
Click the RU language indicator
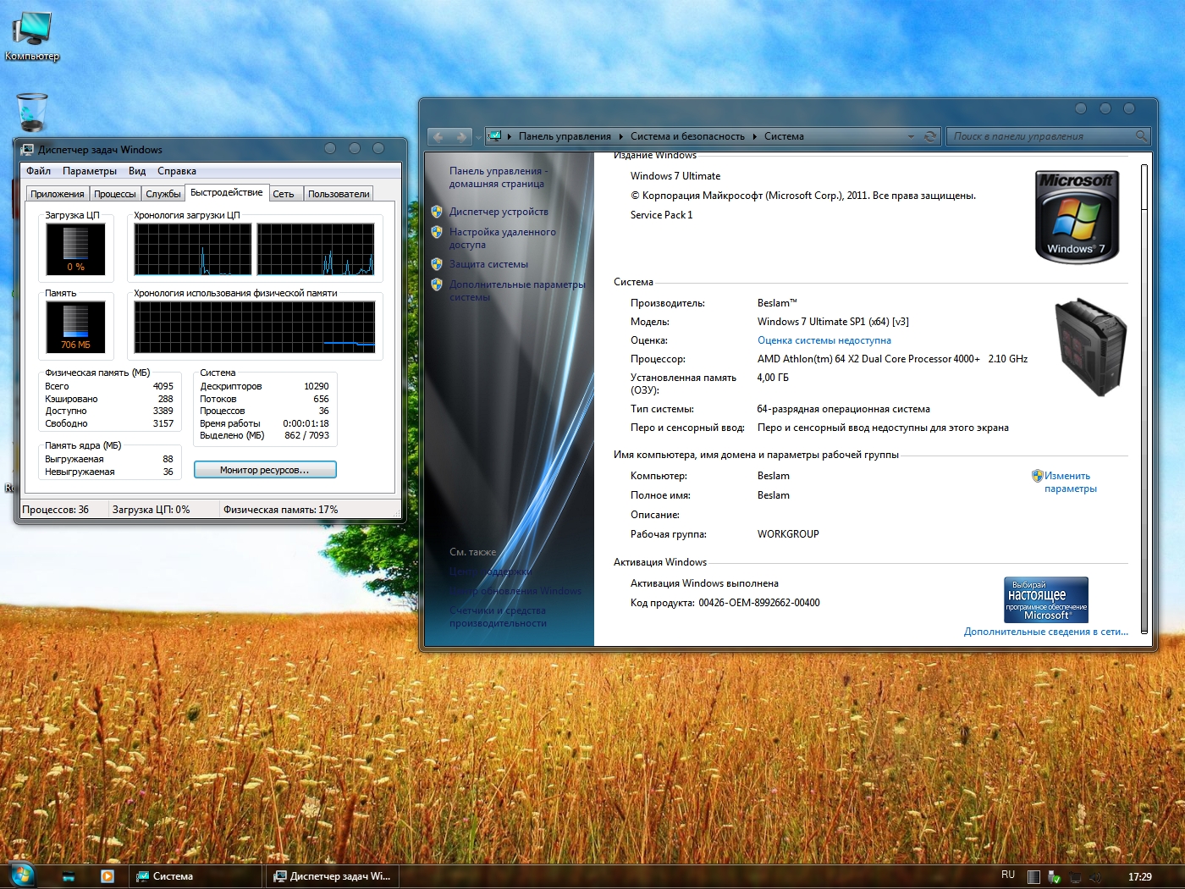pyautogui.click(x=1008, y=875)
